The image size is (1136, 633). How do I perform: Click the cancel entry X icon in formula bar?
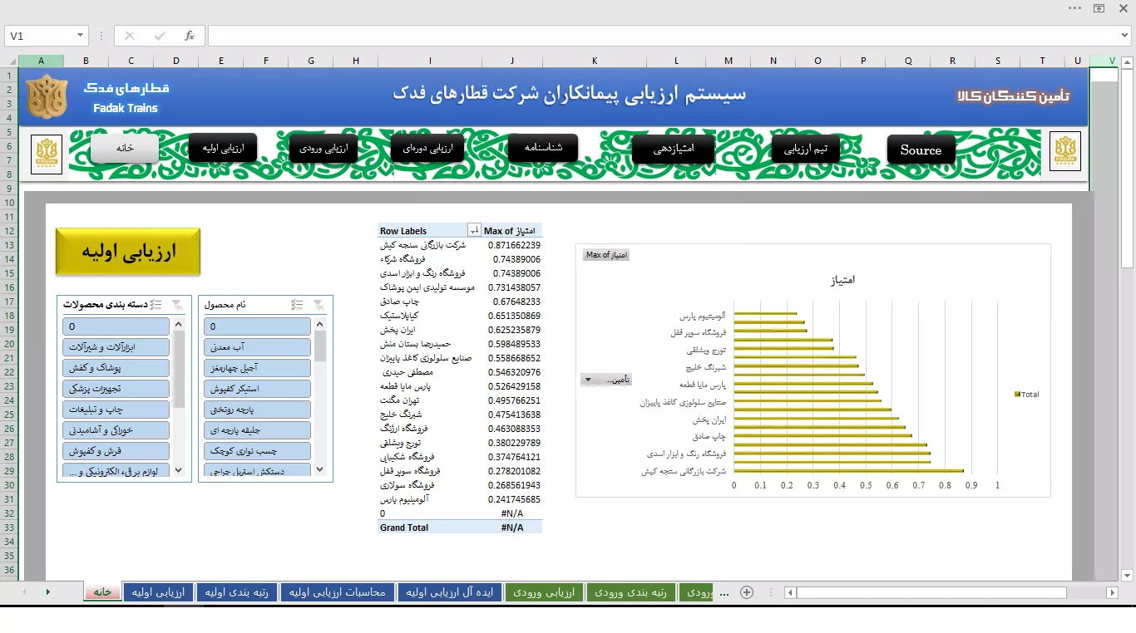tap(130, 36)
